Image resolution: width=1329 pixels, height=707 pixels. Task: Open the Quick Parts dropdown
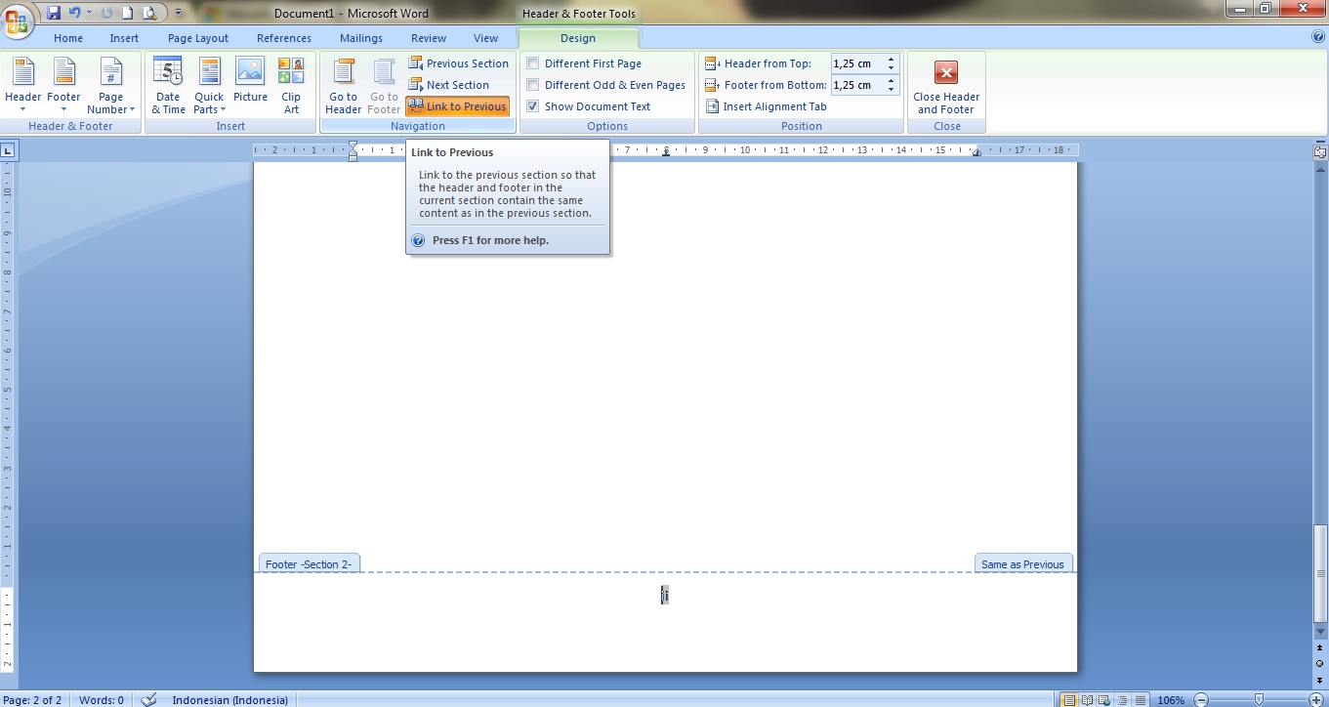(209, 87)
